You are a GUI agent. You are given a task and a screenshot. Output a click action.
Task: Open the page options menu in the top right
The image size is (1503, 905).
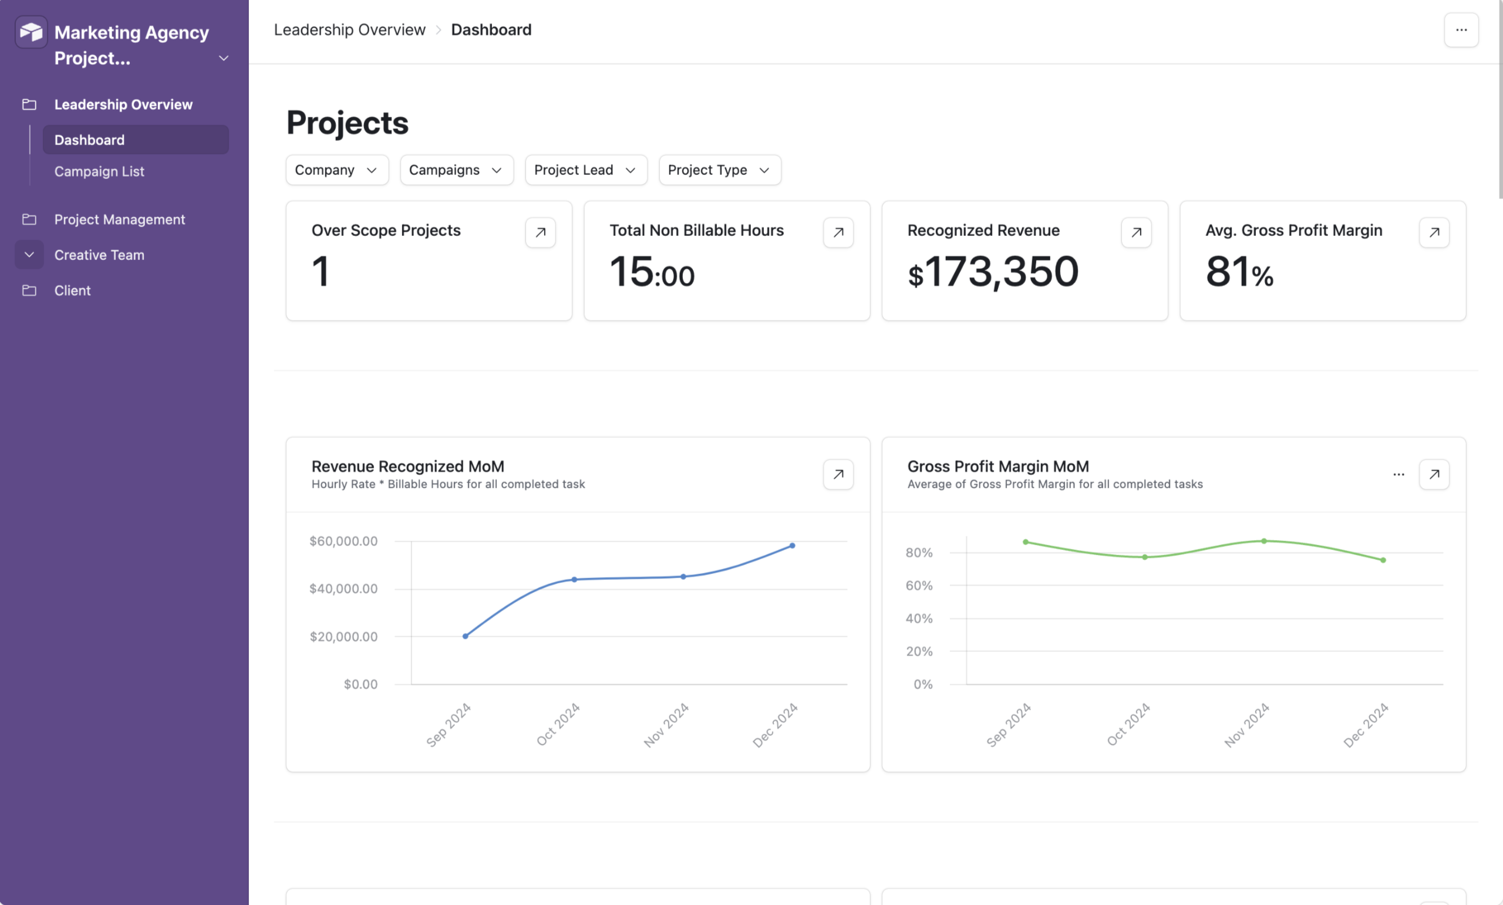coord(1461,29)
